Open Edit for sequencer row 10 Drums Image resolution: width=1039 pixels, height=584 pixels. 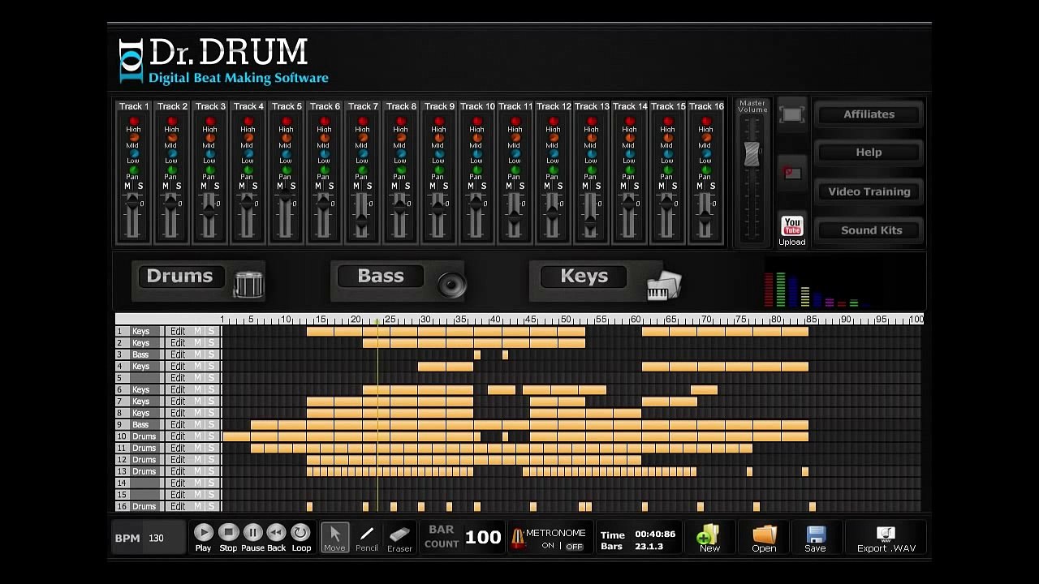(x=177, y=436)
